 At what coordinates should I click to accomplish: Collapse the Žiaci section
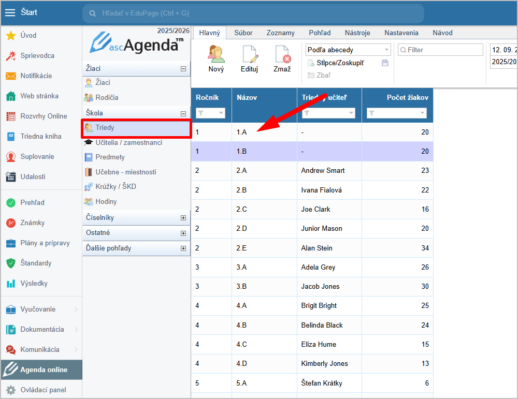coord(183,68)
